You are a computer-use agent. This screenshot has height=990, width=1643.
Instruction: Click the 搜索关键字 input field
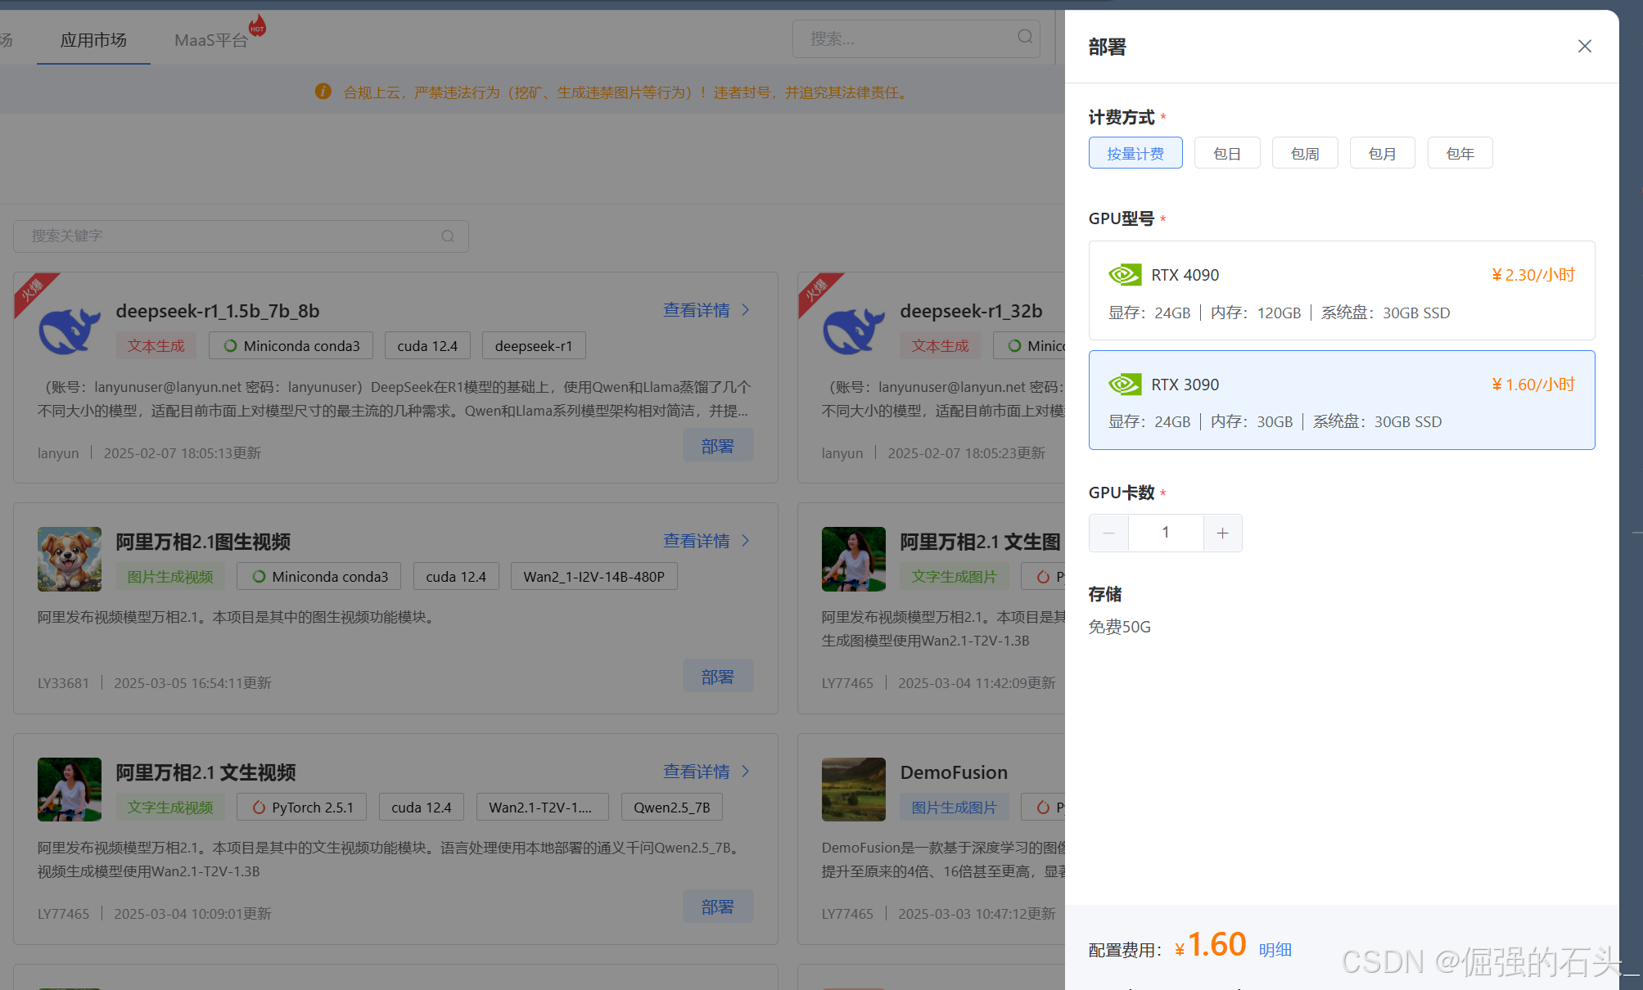(229, 236)
